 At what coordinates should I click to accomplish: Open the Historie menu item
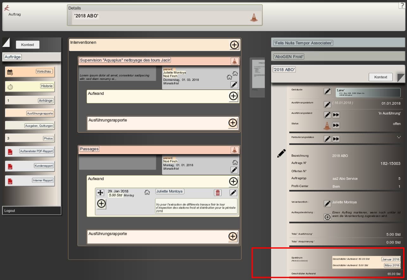(47, 86)
